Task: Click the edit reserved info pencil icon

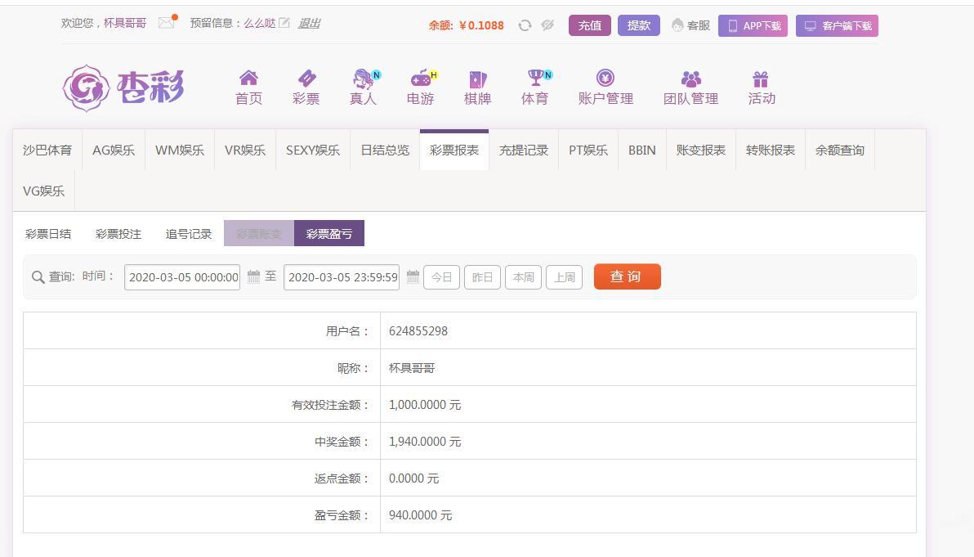Action: click(x=284, y=23)
